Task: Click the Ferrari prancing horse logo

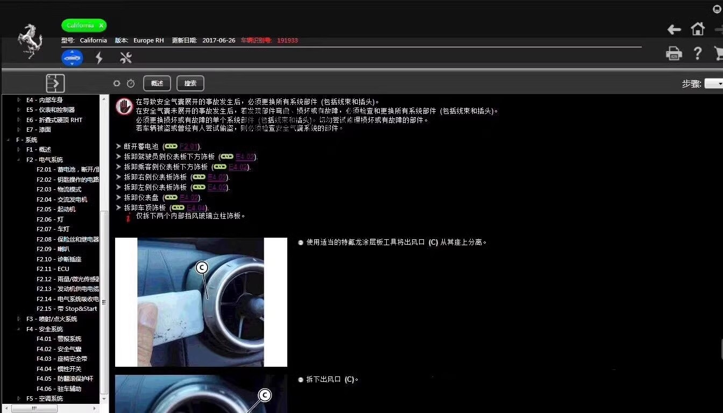Action: point(30,41)
